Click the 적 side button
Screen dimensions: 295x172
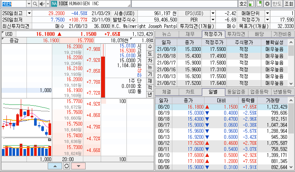pos(150,87)
